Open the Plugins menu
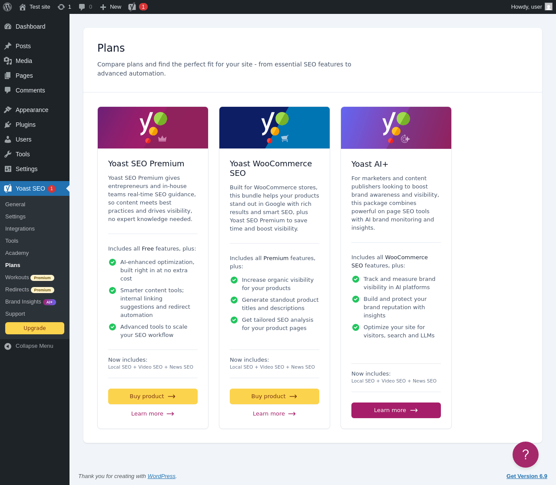The height and width of the screenshot is (485, 556). [35, 125]
